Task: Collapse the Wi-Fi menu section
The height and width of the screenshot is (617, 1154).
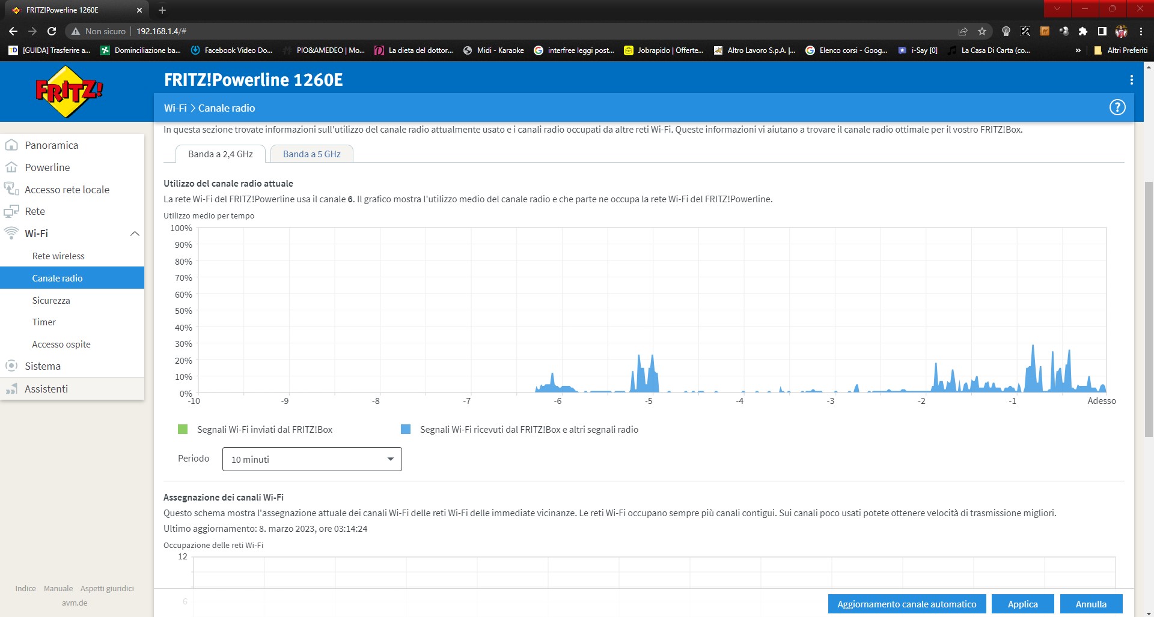Action: (135, 233)
